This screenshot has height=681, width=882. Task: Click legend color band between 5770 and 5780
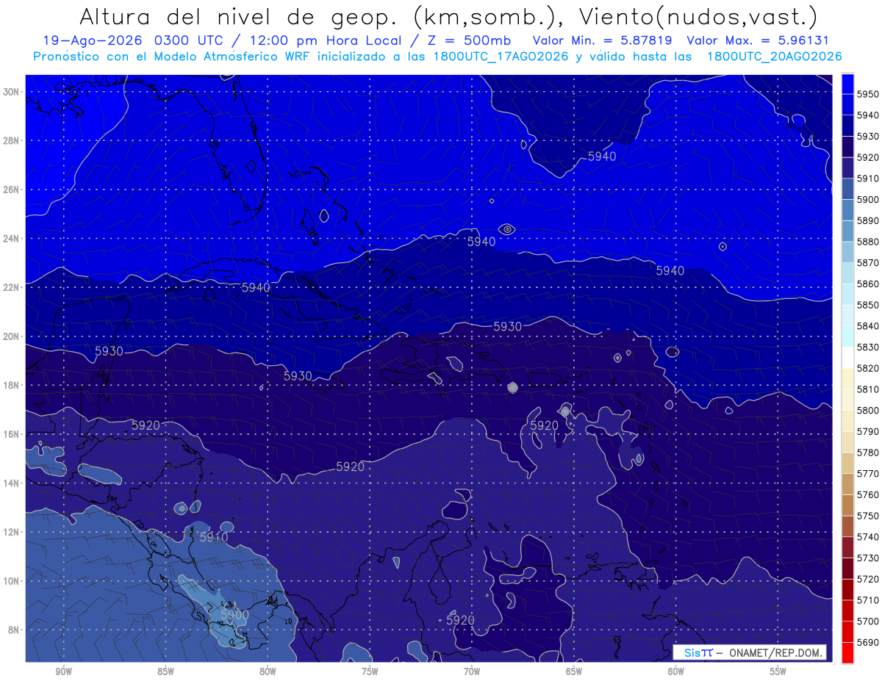coord(847,463)
